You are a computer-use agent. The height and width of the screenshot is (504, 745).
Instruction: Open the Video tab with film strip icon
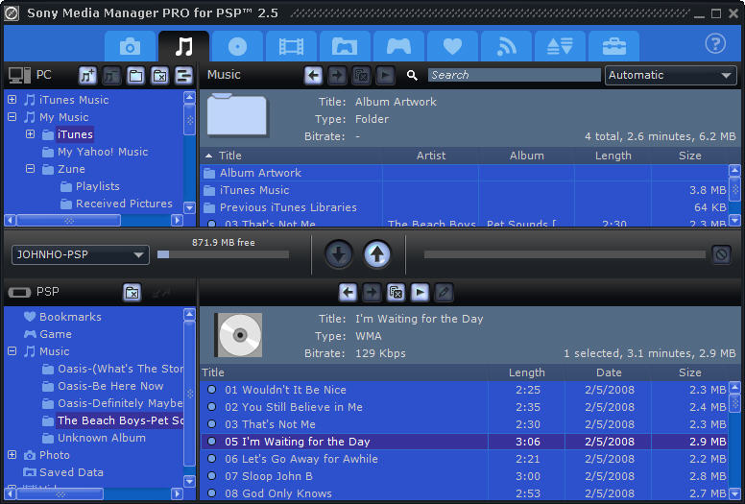pos(291,46)
